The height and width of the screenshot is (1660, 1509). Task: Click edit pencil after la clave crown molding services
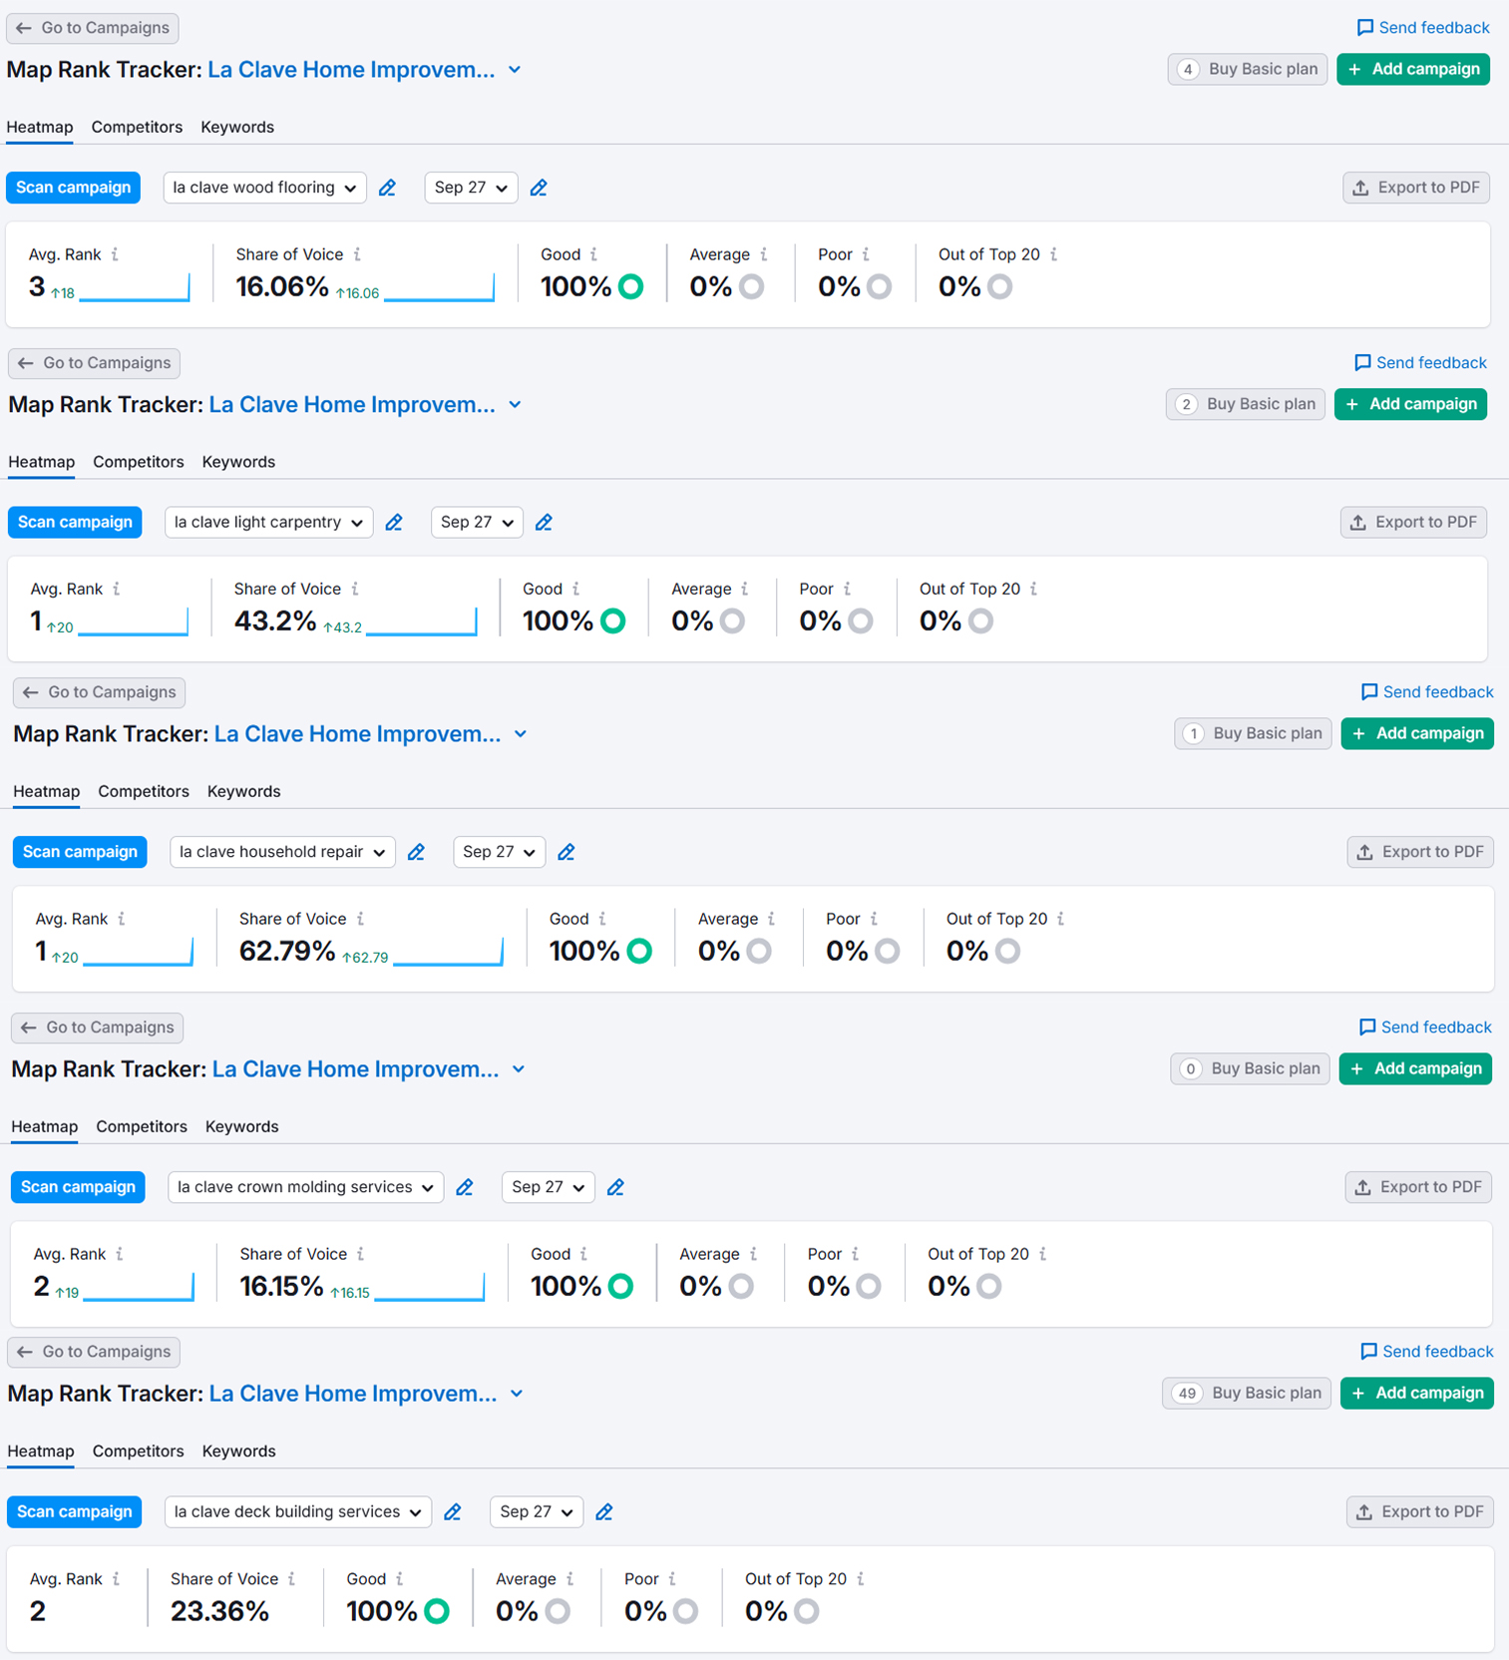[x=465, y=1187]
